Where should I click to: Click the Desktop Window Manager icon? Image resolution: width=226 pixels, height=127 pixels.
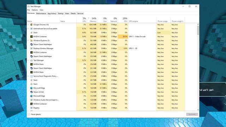(31, 49)
